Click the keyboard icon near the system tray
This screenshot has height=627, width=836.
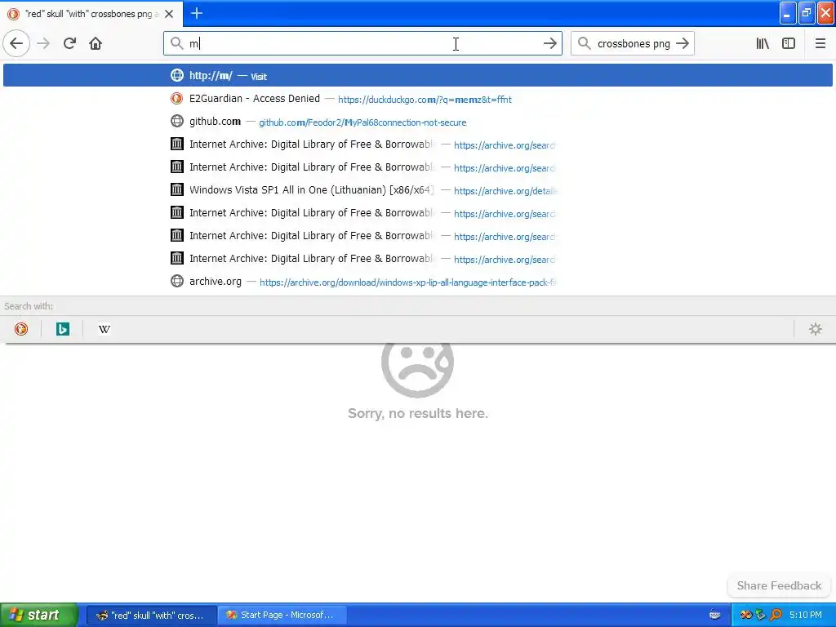coord(715,615)
